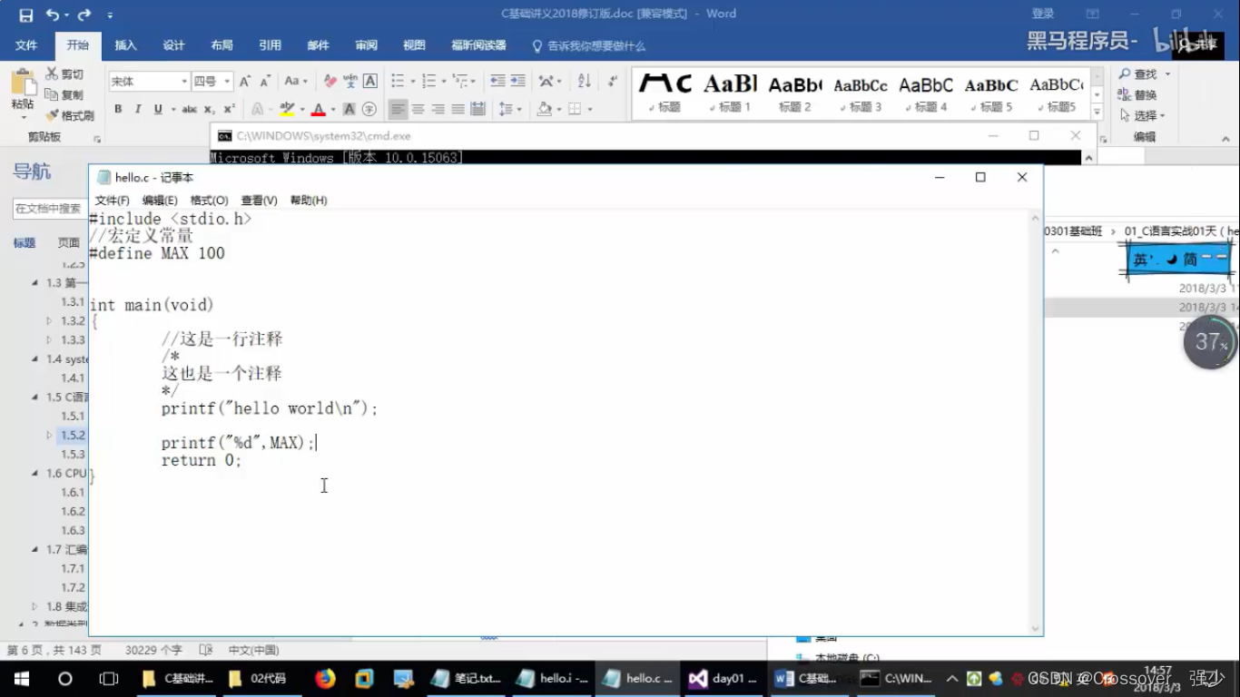Open Notepad 编辑(E) menu
The width and height of the screenshot is (1240, 697).
160,201
